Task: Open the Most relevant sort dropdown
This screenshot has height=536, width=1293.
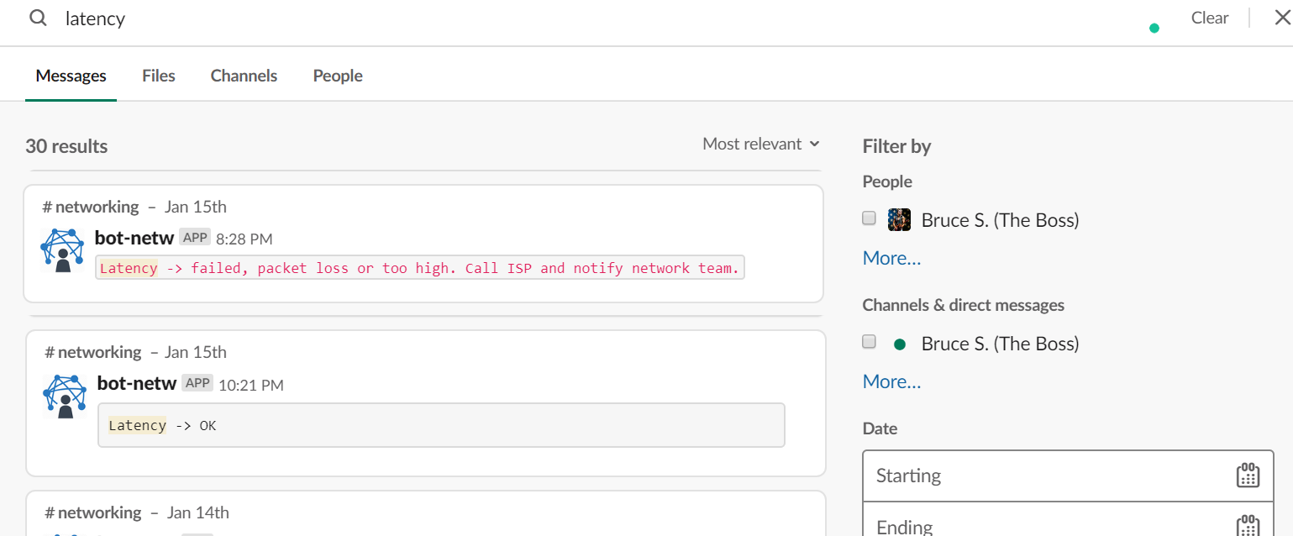Action: [761, 144]
